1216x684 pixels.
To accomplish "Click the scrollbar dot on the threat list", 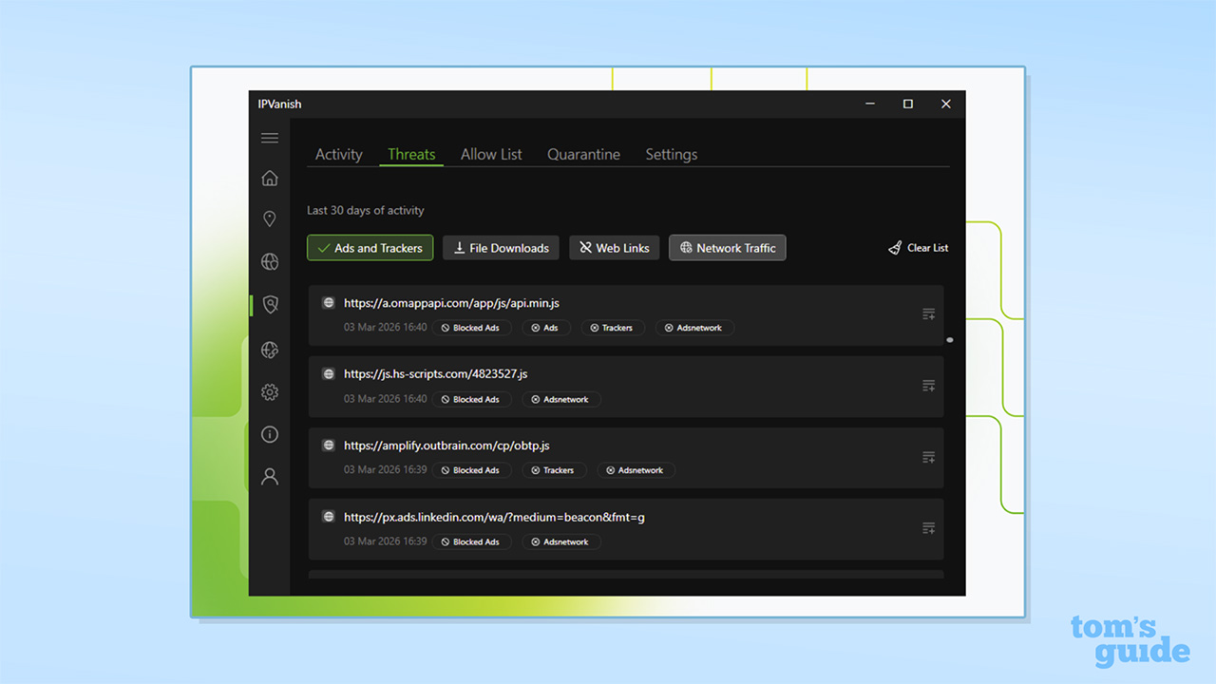I will click(x=950, y=339).
